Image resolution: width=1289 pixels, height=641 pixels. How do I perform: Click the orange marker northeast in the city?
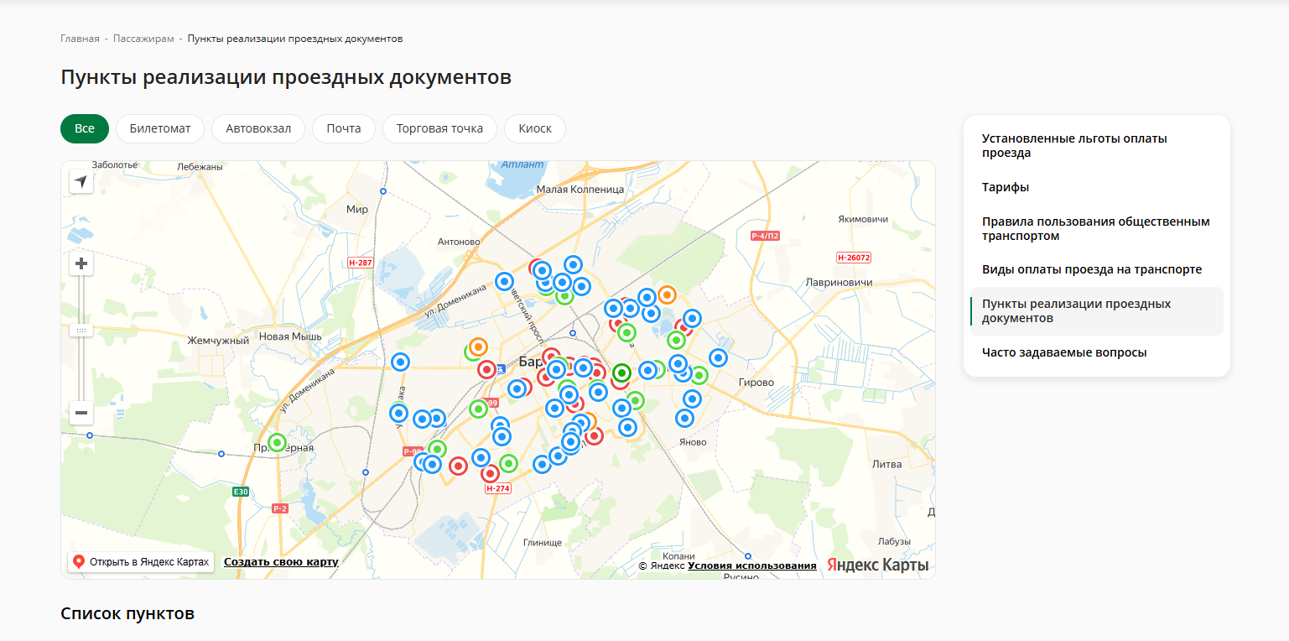[x=667, y=294]
